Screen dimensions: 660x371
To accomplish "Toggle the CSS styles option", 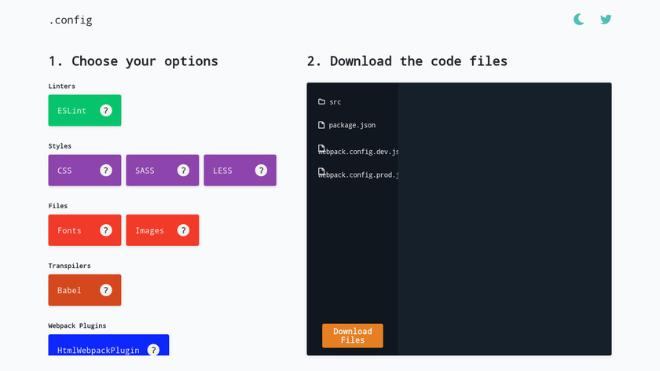I will coord(65,171).
